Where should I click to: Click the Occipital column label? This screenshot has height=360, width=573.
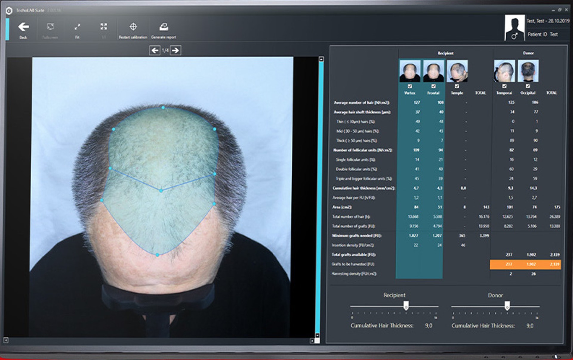[528, 93]
